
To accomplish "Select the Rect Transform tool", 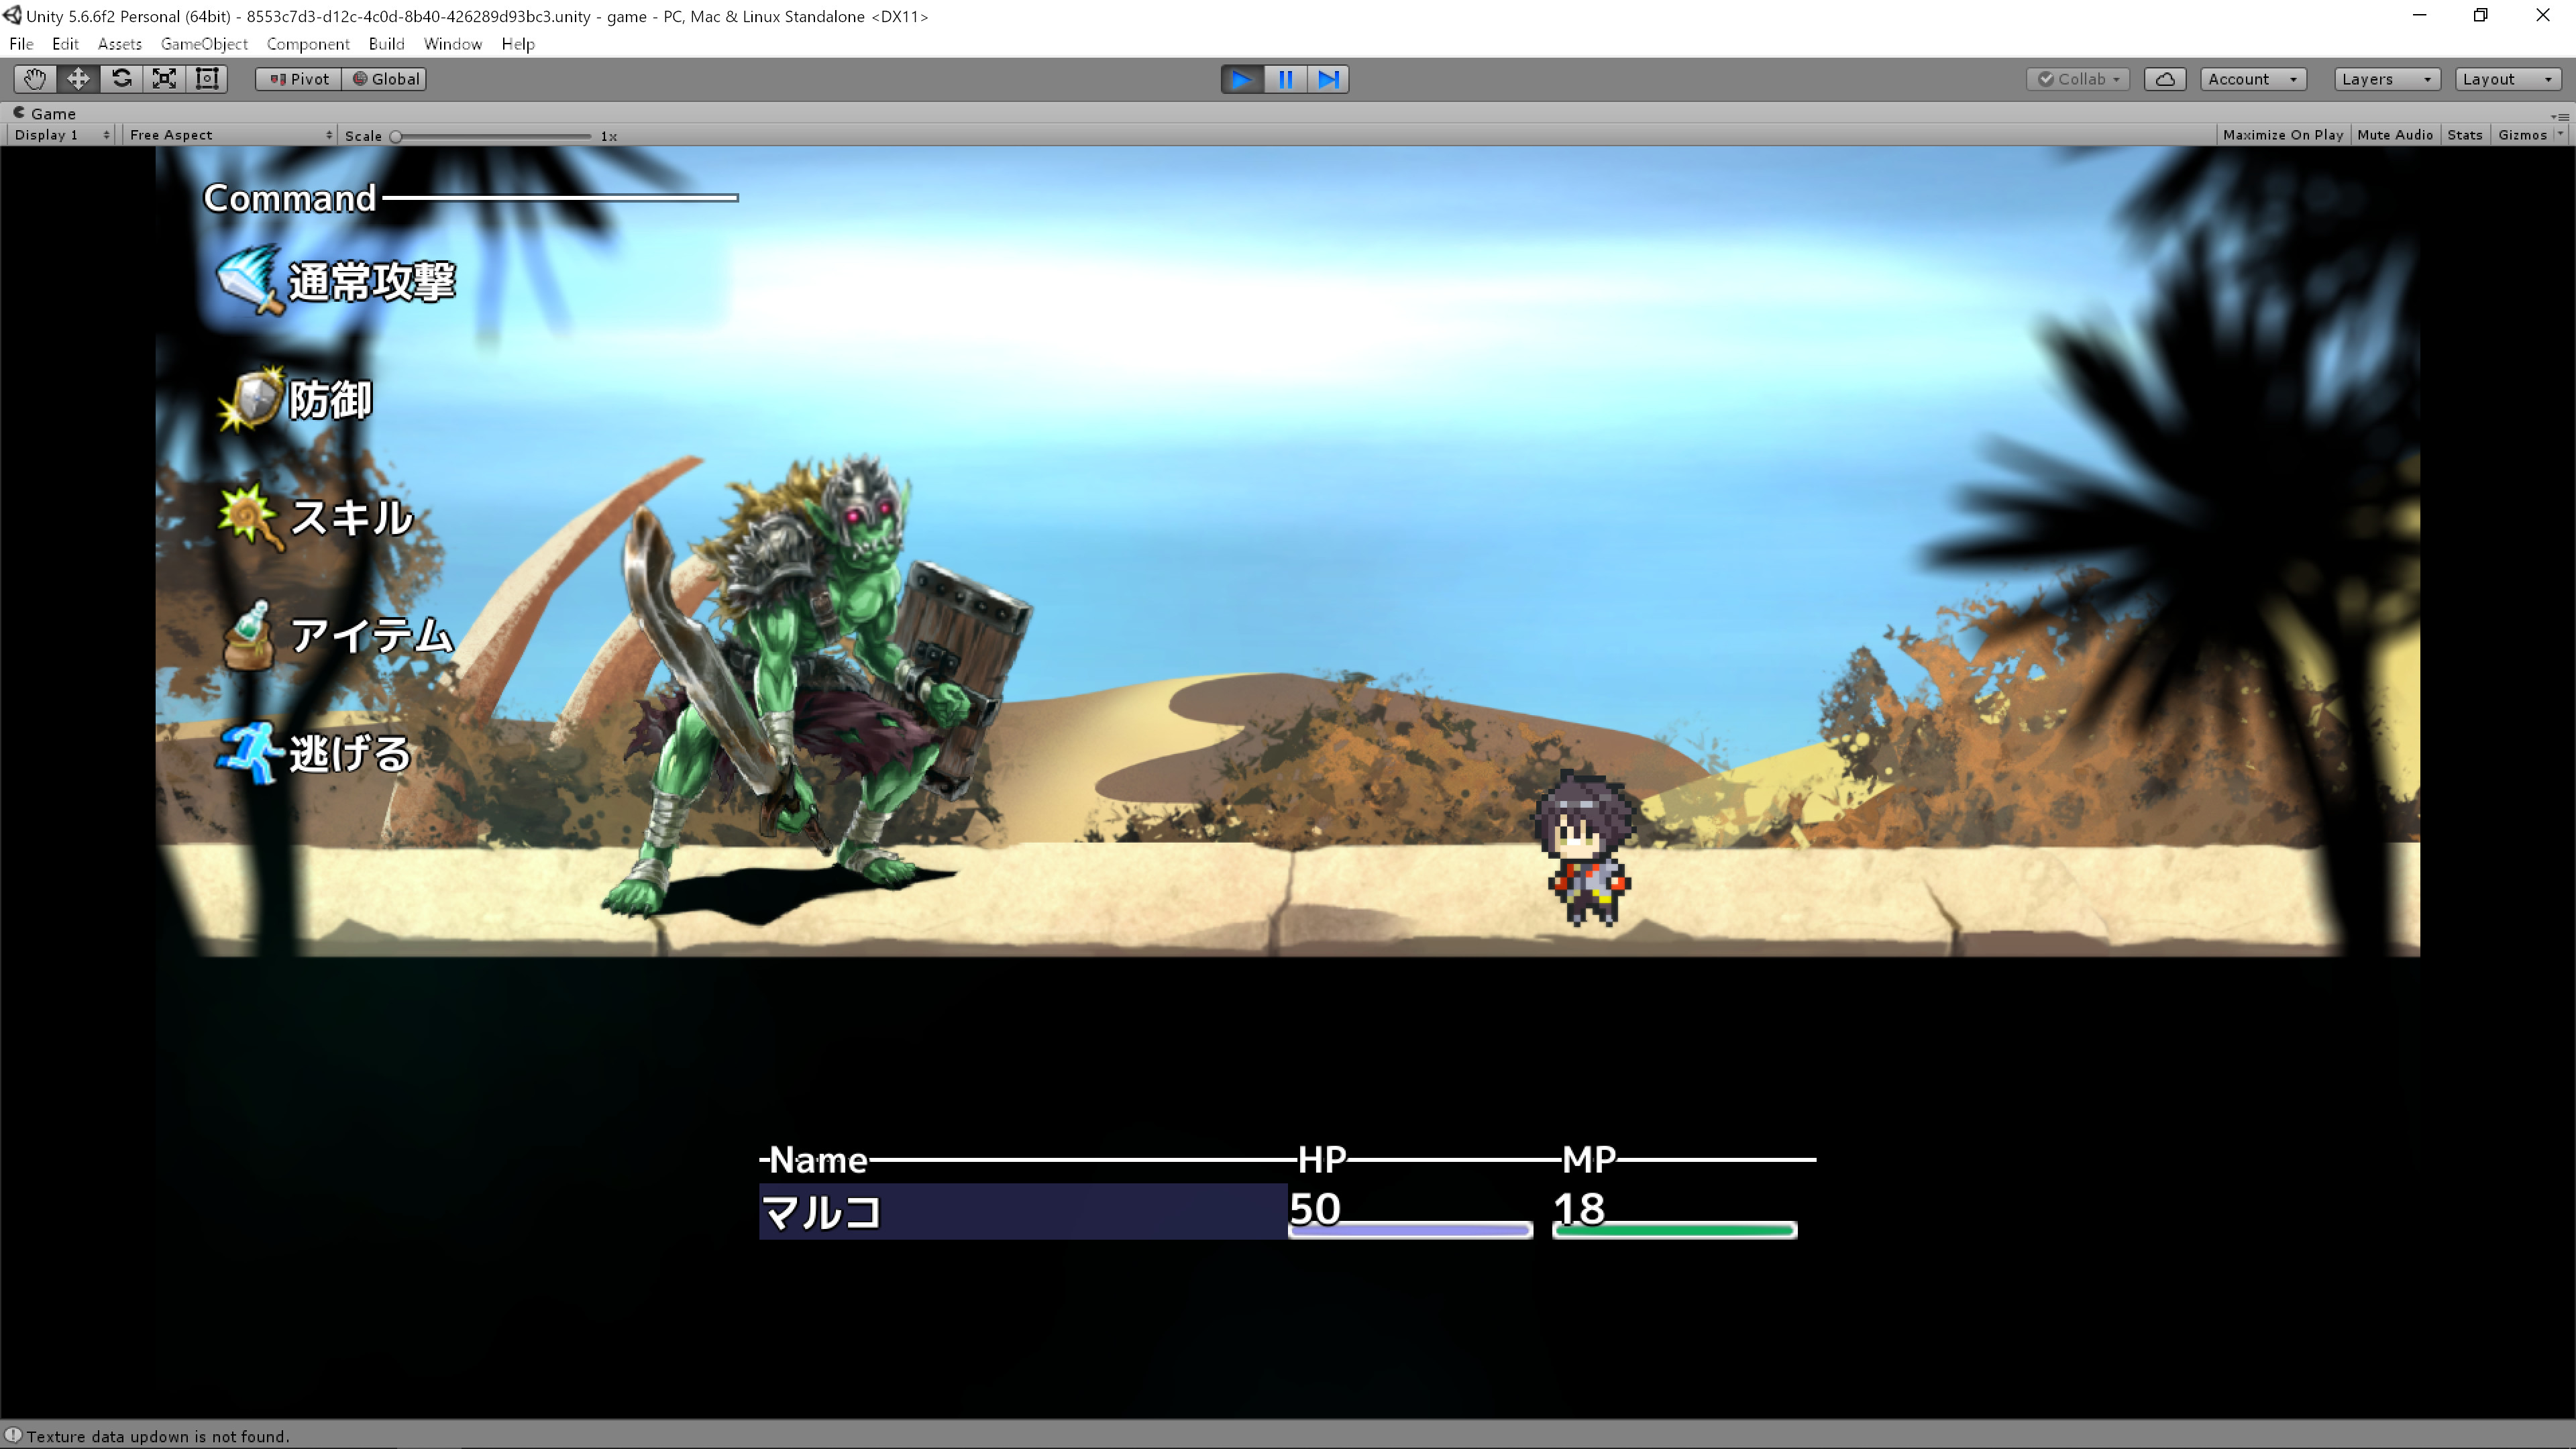I will point(206,79).
